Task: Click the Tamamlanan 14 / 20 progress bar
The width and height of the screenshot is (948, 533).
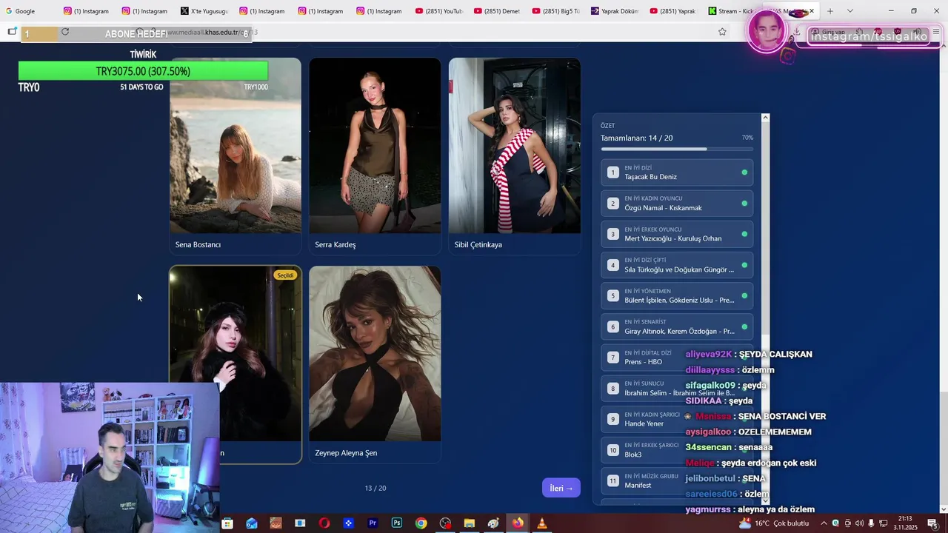Action: pos(677,149)
